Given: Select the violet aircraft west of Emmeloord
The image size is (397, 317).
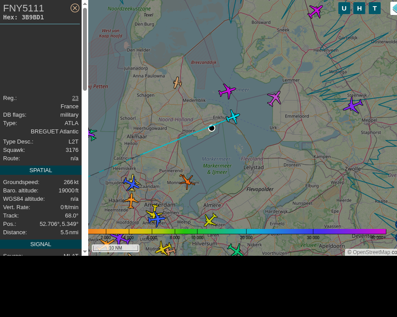Looking at the screenshot, I should tap(274, 98).
